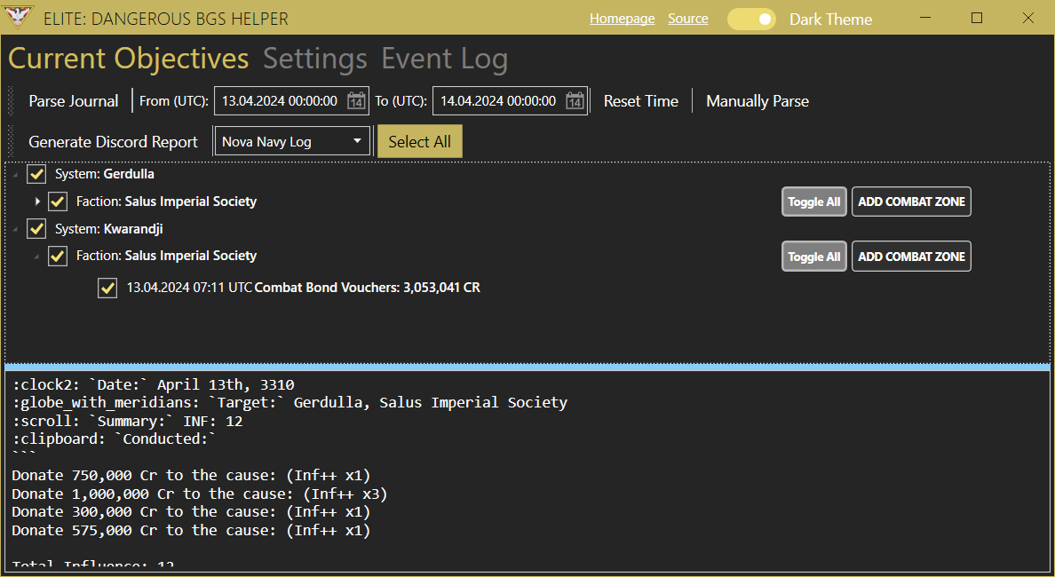Screen dimensions: 1055x577
Task: Click the top toolbar drag grip handle
Action: coord(11,101)
